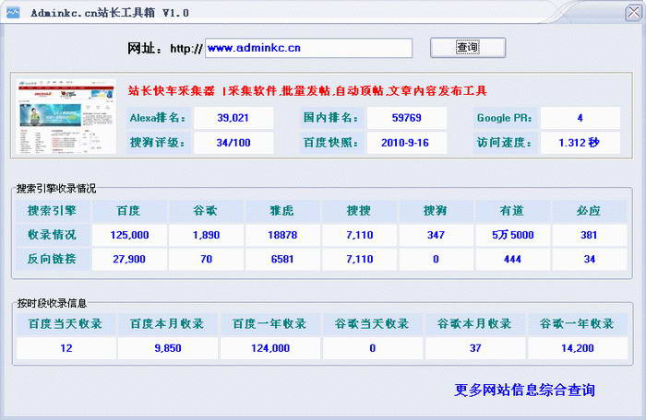Viewport: 646px width, 420px height.
Task: Select Youdao indexed count 5万 5000
Action: pos(512,235)
